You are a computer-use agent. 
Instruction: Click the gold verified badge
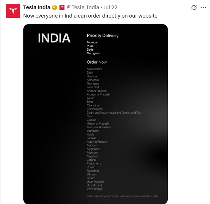(54, 7)
